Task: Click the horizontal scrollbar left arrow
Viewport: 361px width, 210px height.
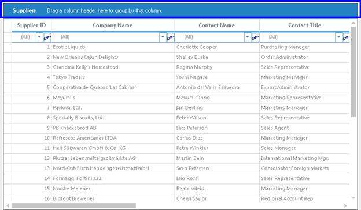Action: tap(8, 205)
